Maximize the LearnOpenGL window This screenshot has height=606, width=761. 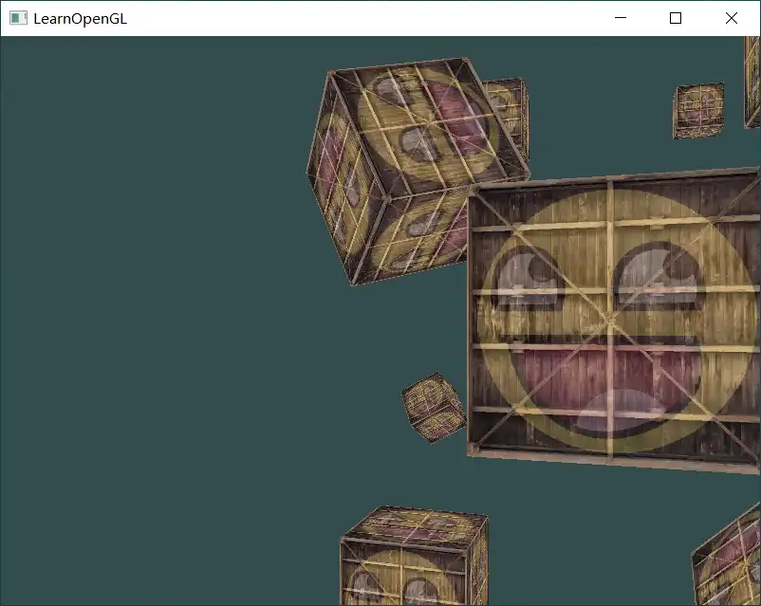676,18
